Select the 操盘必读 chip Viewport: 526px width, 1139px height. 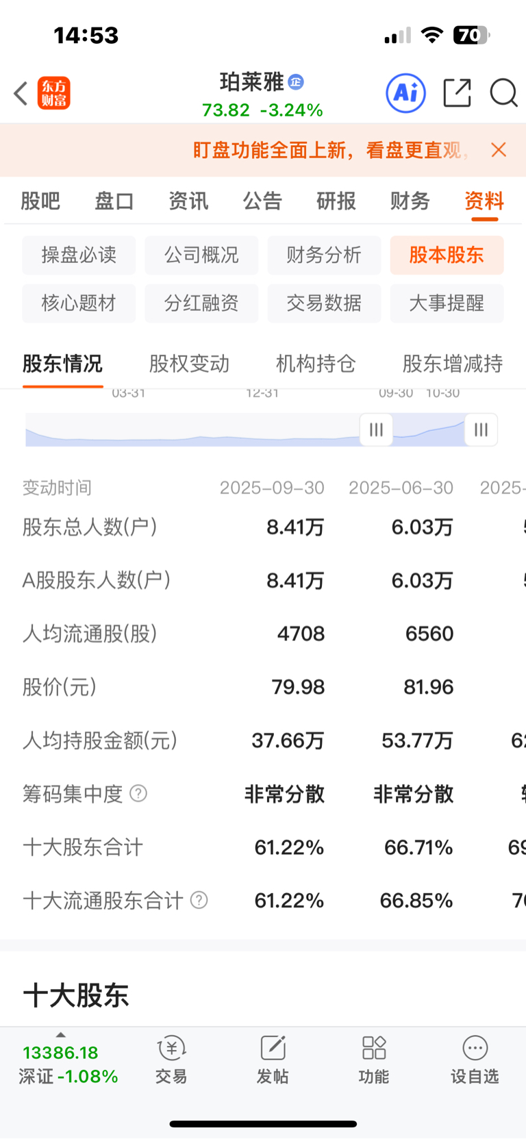pos(79,255)
